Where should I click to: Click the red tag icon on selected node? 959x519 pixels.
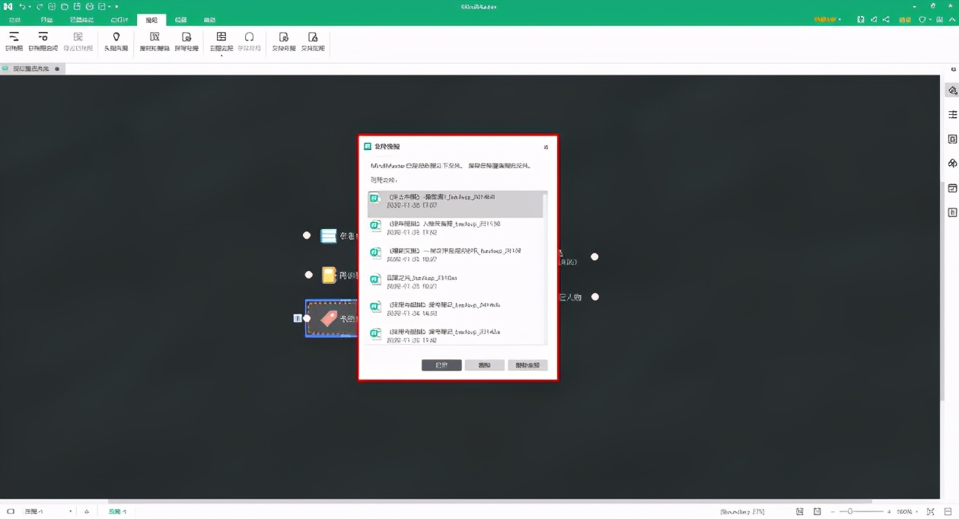coord(329,318)
